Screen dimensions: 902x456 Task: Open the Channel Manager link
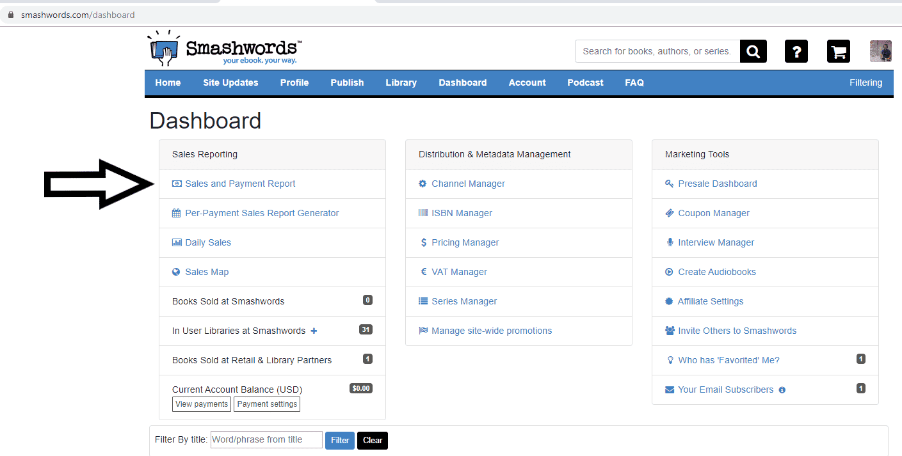click(x=468, y=184)
